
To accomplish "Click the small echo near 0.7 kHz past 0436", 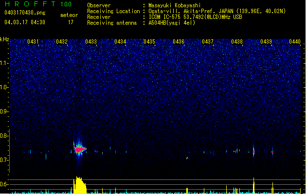I will click(187, 158).
